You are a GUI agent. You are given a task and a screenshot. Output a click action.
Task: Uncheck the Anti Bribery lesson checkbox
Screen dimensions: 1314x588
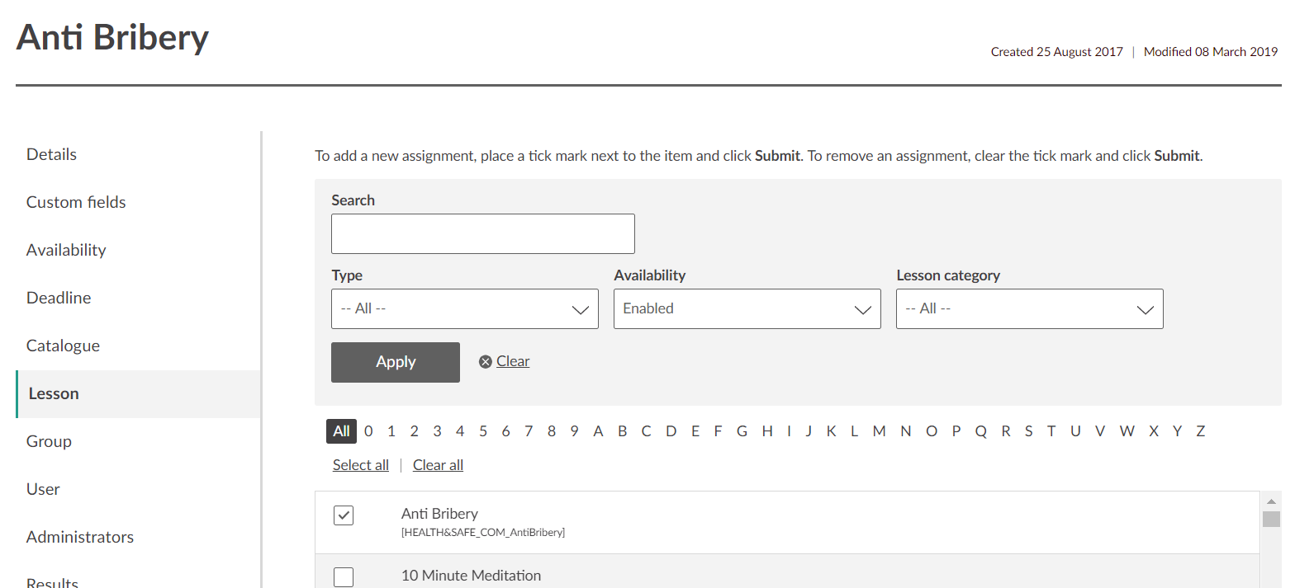pyautogui.click(x=344, y=515)
